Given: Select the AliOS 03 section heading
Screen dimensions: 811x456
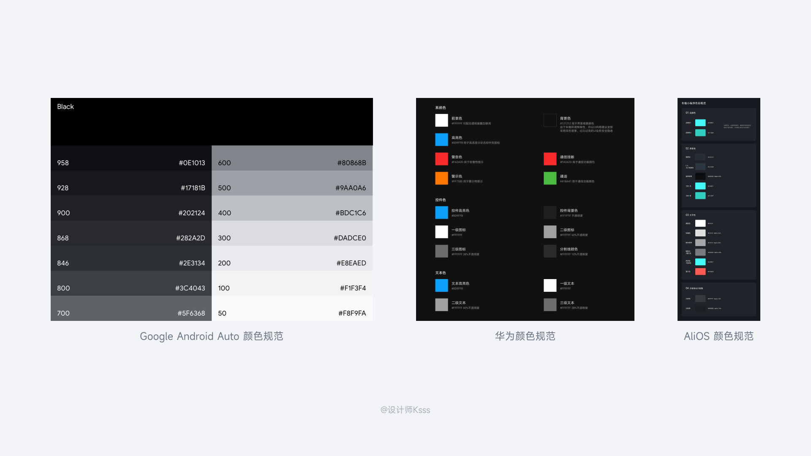Looking at the screenshot, I should coord(691,215).
